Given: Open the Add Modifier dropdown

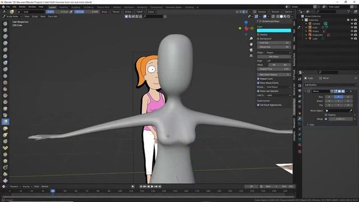Looking at the screenshot, I should point(330,85).
